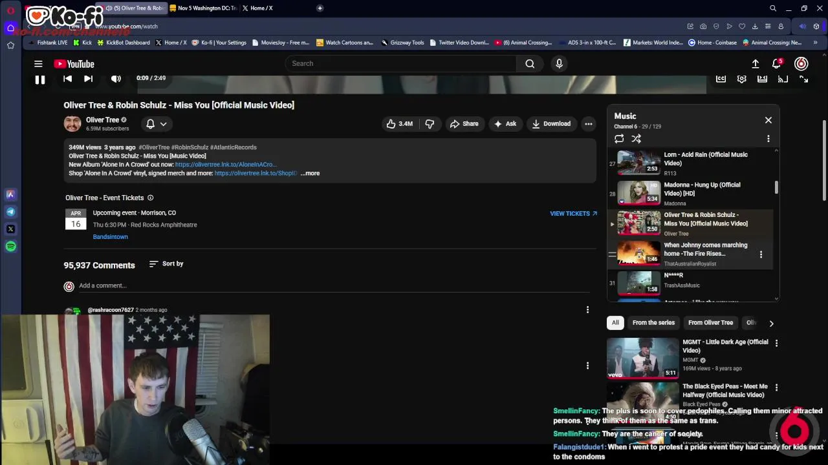
Task: Show more filter chips with right arrow
Action: click(771, 323)
